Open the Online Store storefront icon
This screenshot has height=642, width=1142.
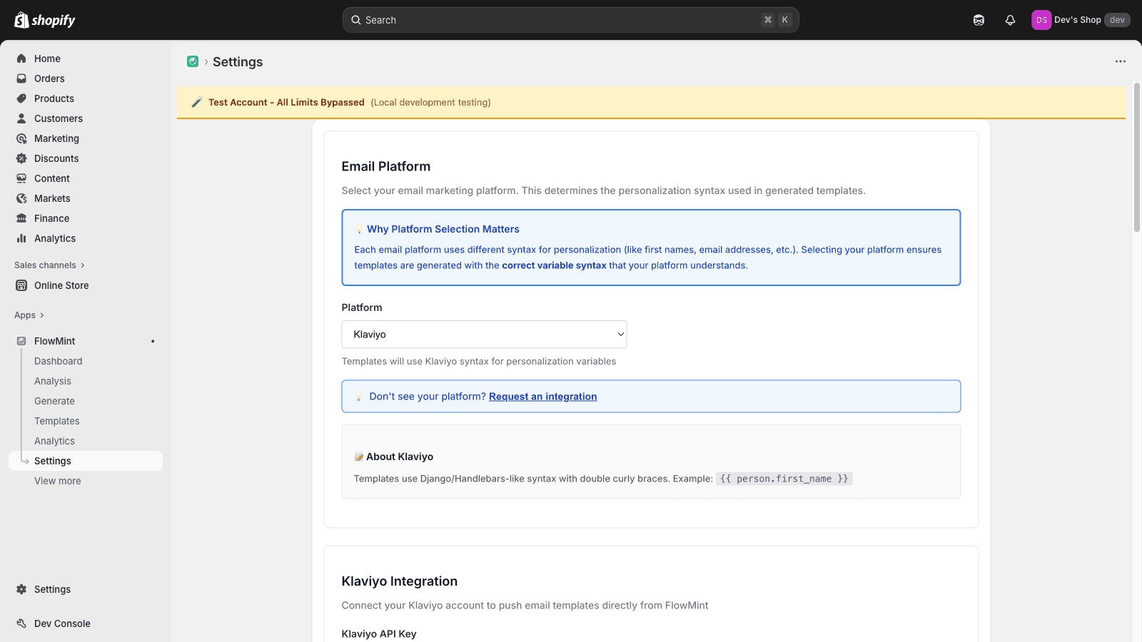(21, 285)
